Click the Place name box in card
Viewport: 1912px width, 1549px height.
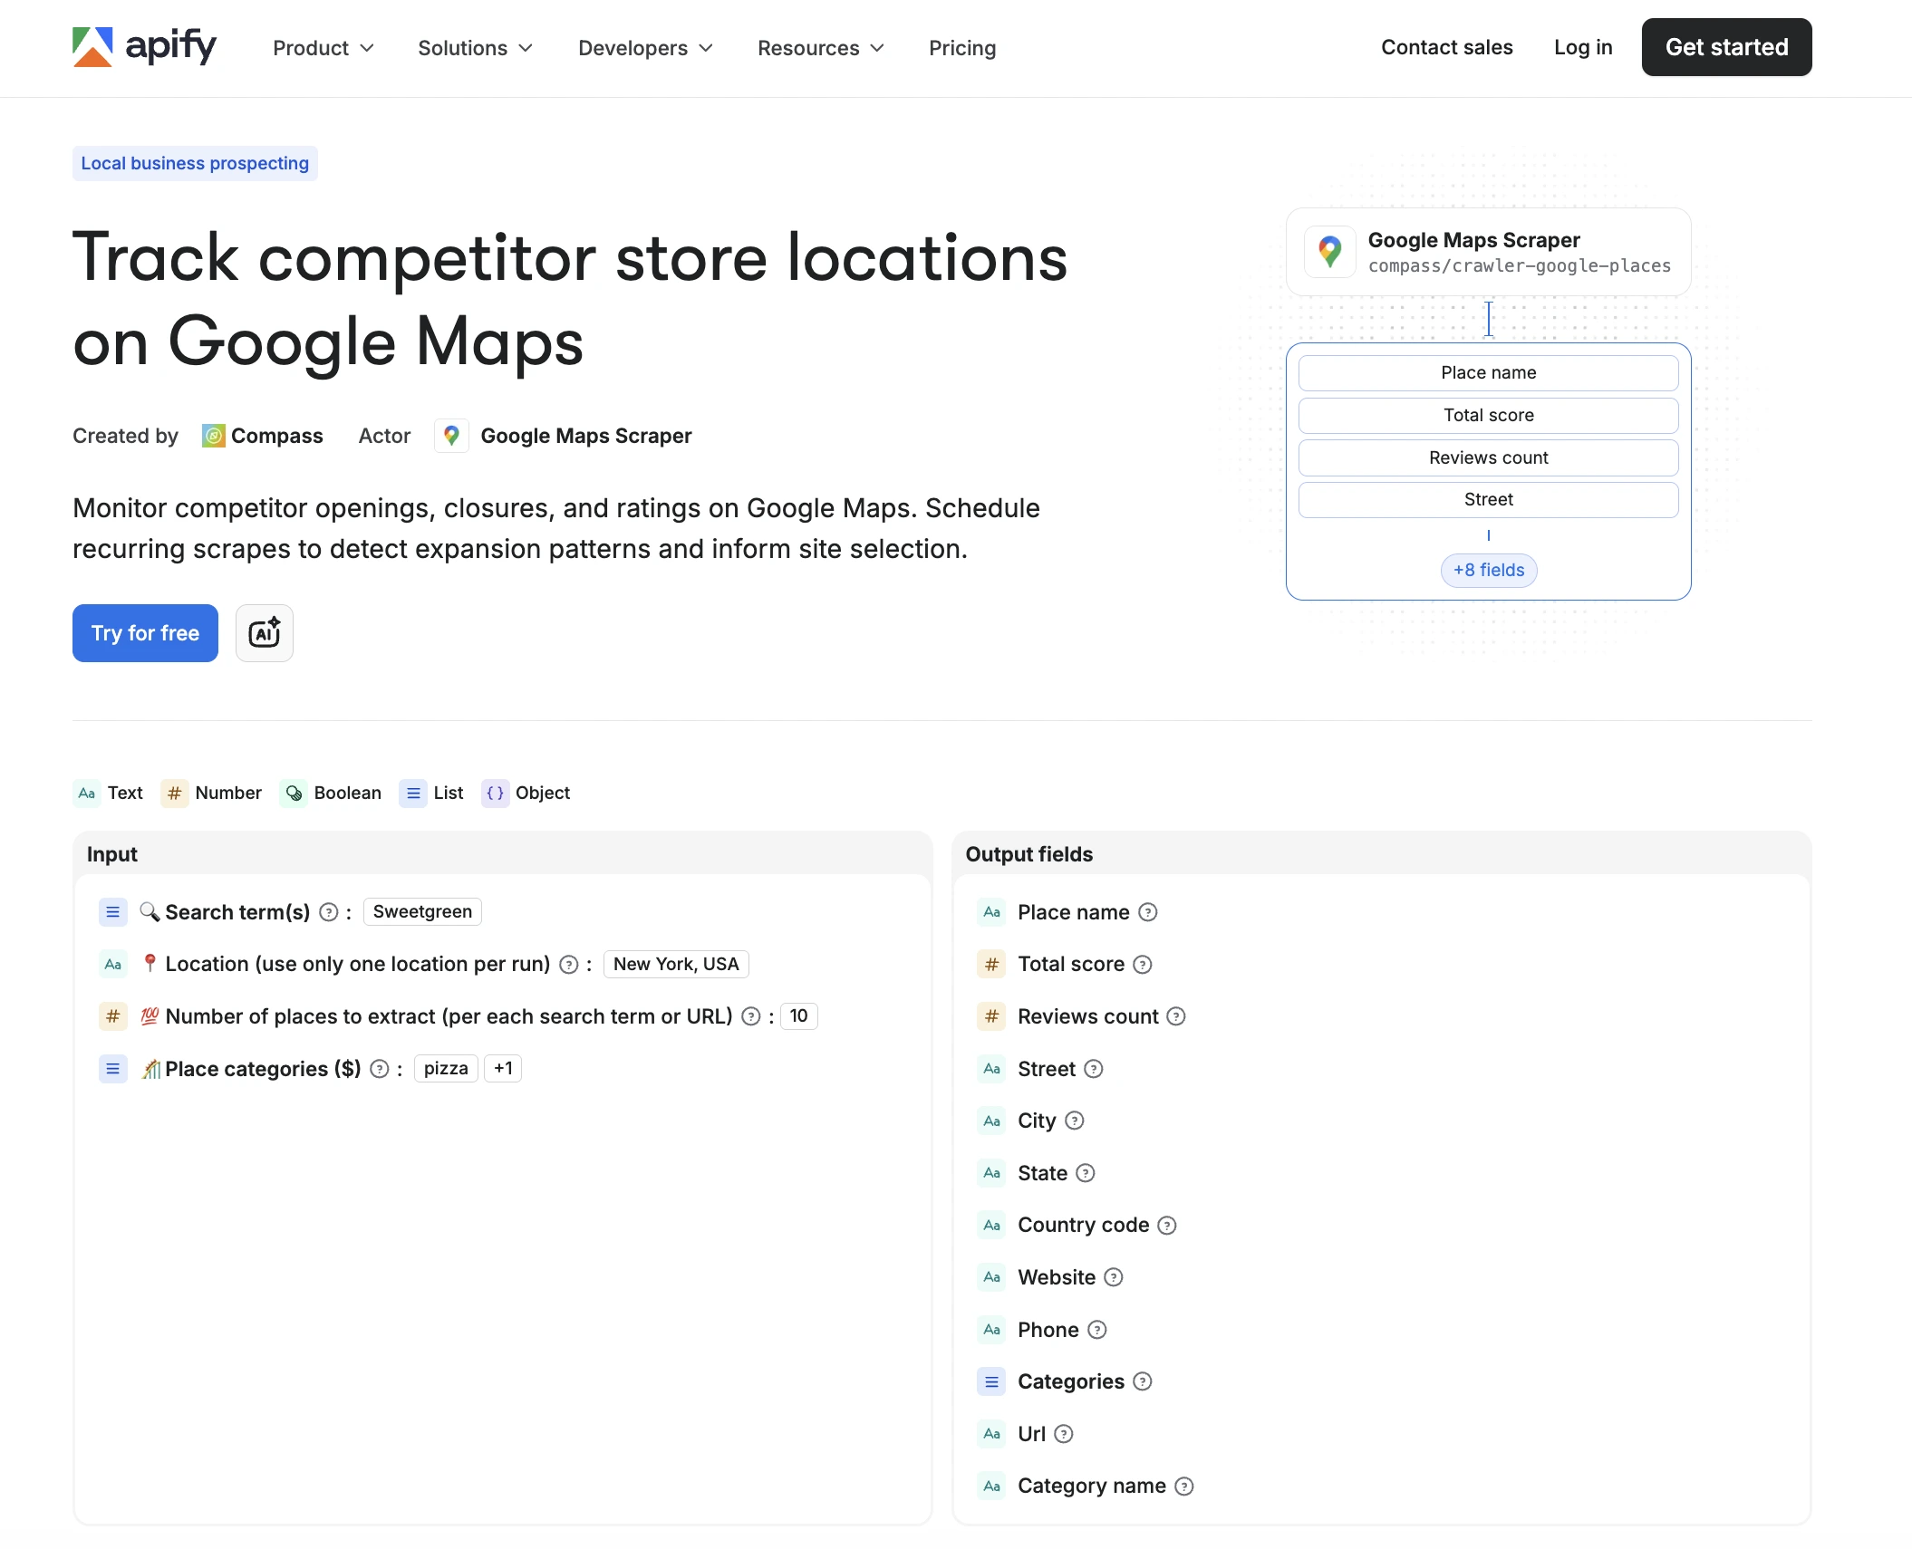(1488, 373)
